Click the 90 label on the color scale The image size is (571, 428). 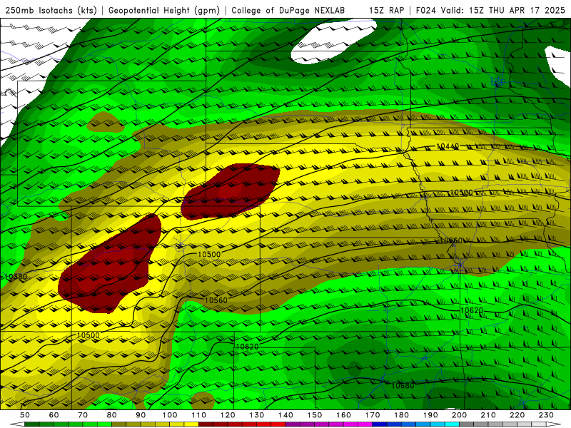click(141, 415)
